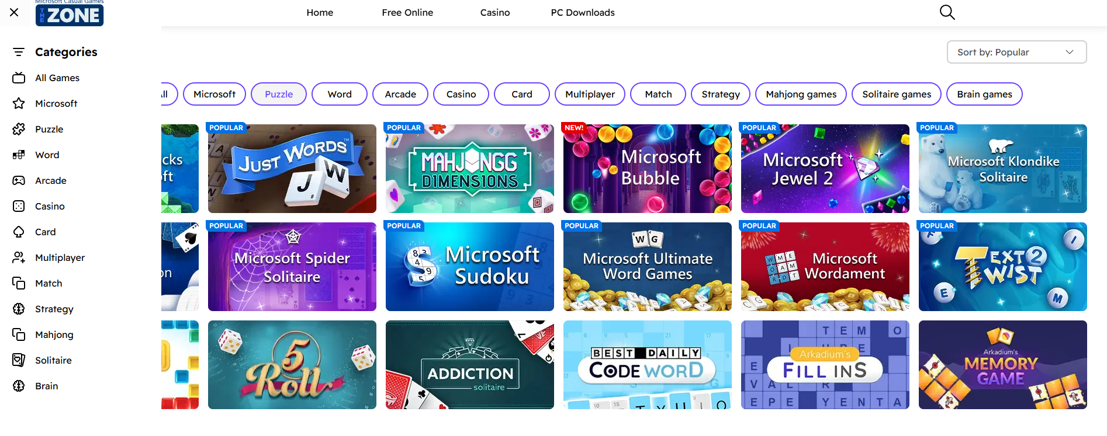
Task: Open the Best Daily Code Word thumbnail
Action: (648, 365)
